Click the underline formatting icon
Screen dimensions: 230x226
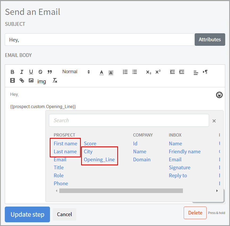pos(31,72)
